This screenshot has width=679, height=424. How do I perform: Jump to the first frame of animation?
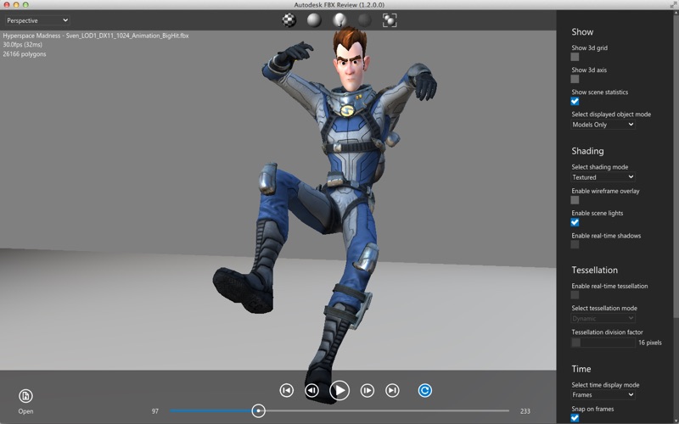pos(286,390)
